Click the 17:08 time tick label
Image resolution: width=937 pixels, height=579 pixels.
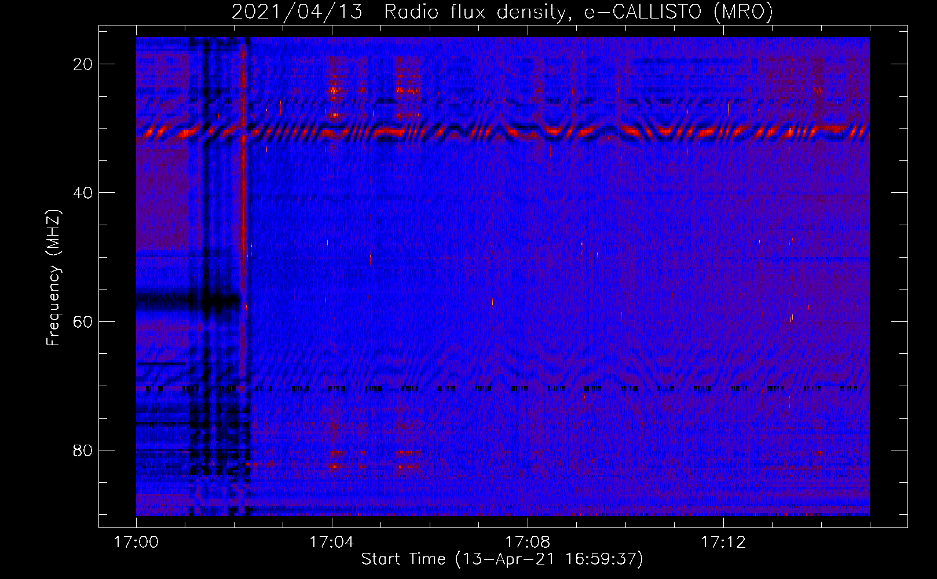coord(528,543)
